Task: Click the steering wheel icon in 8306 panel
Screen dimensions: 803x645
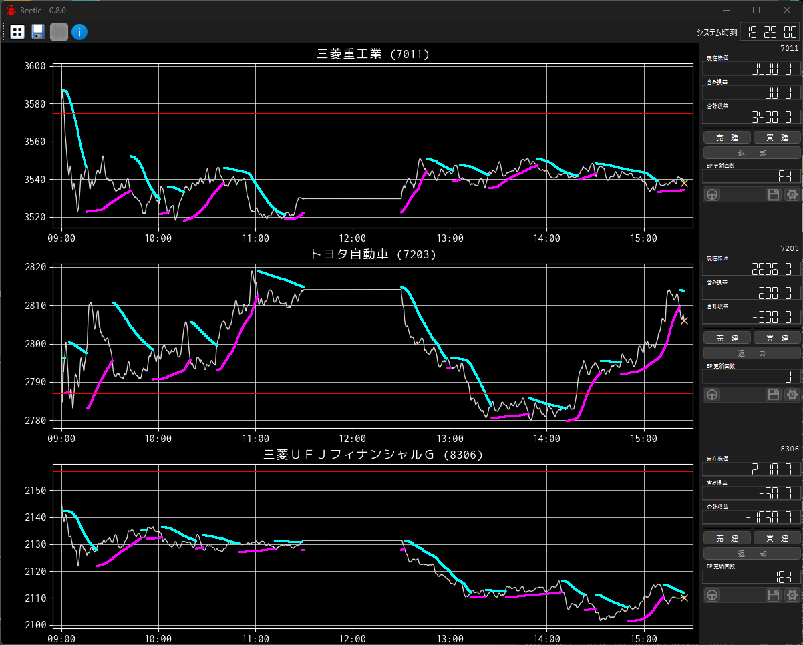Action: click(713, 595)
